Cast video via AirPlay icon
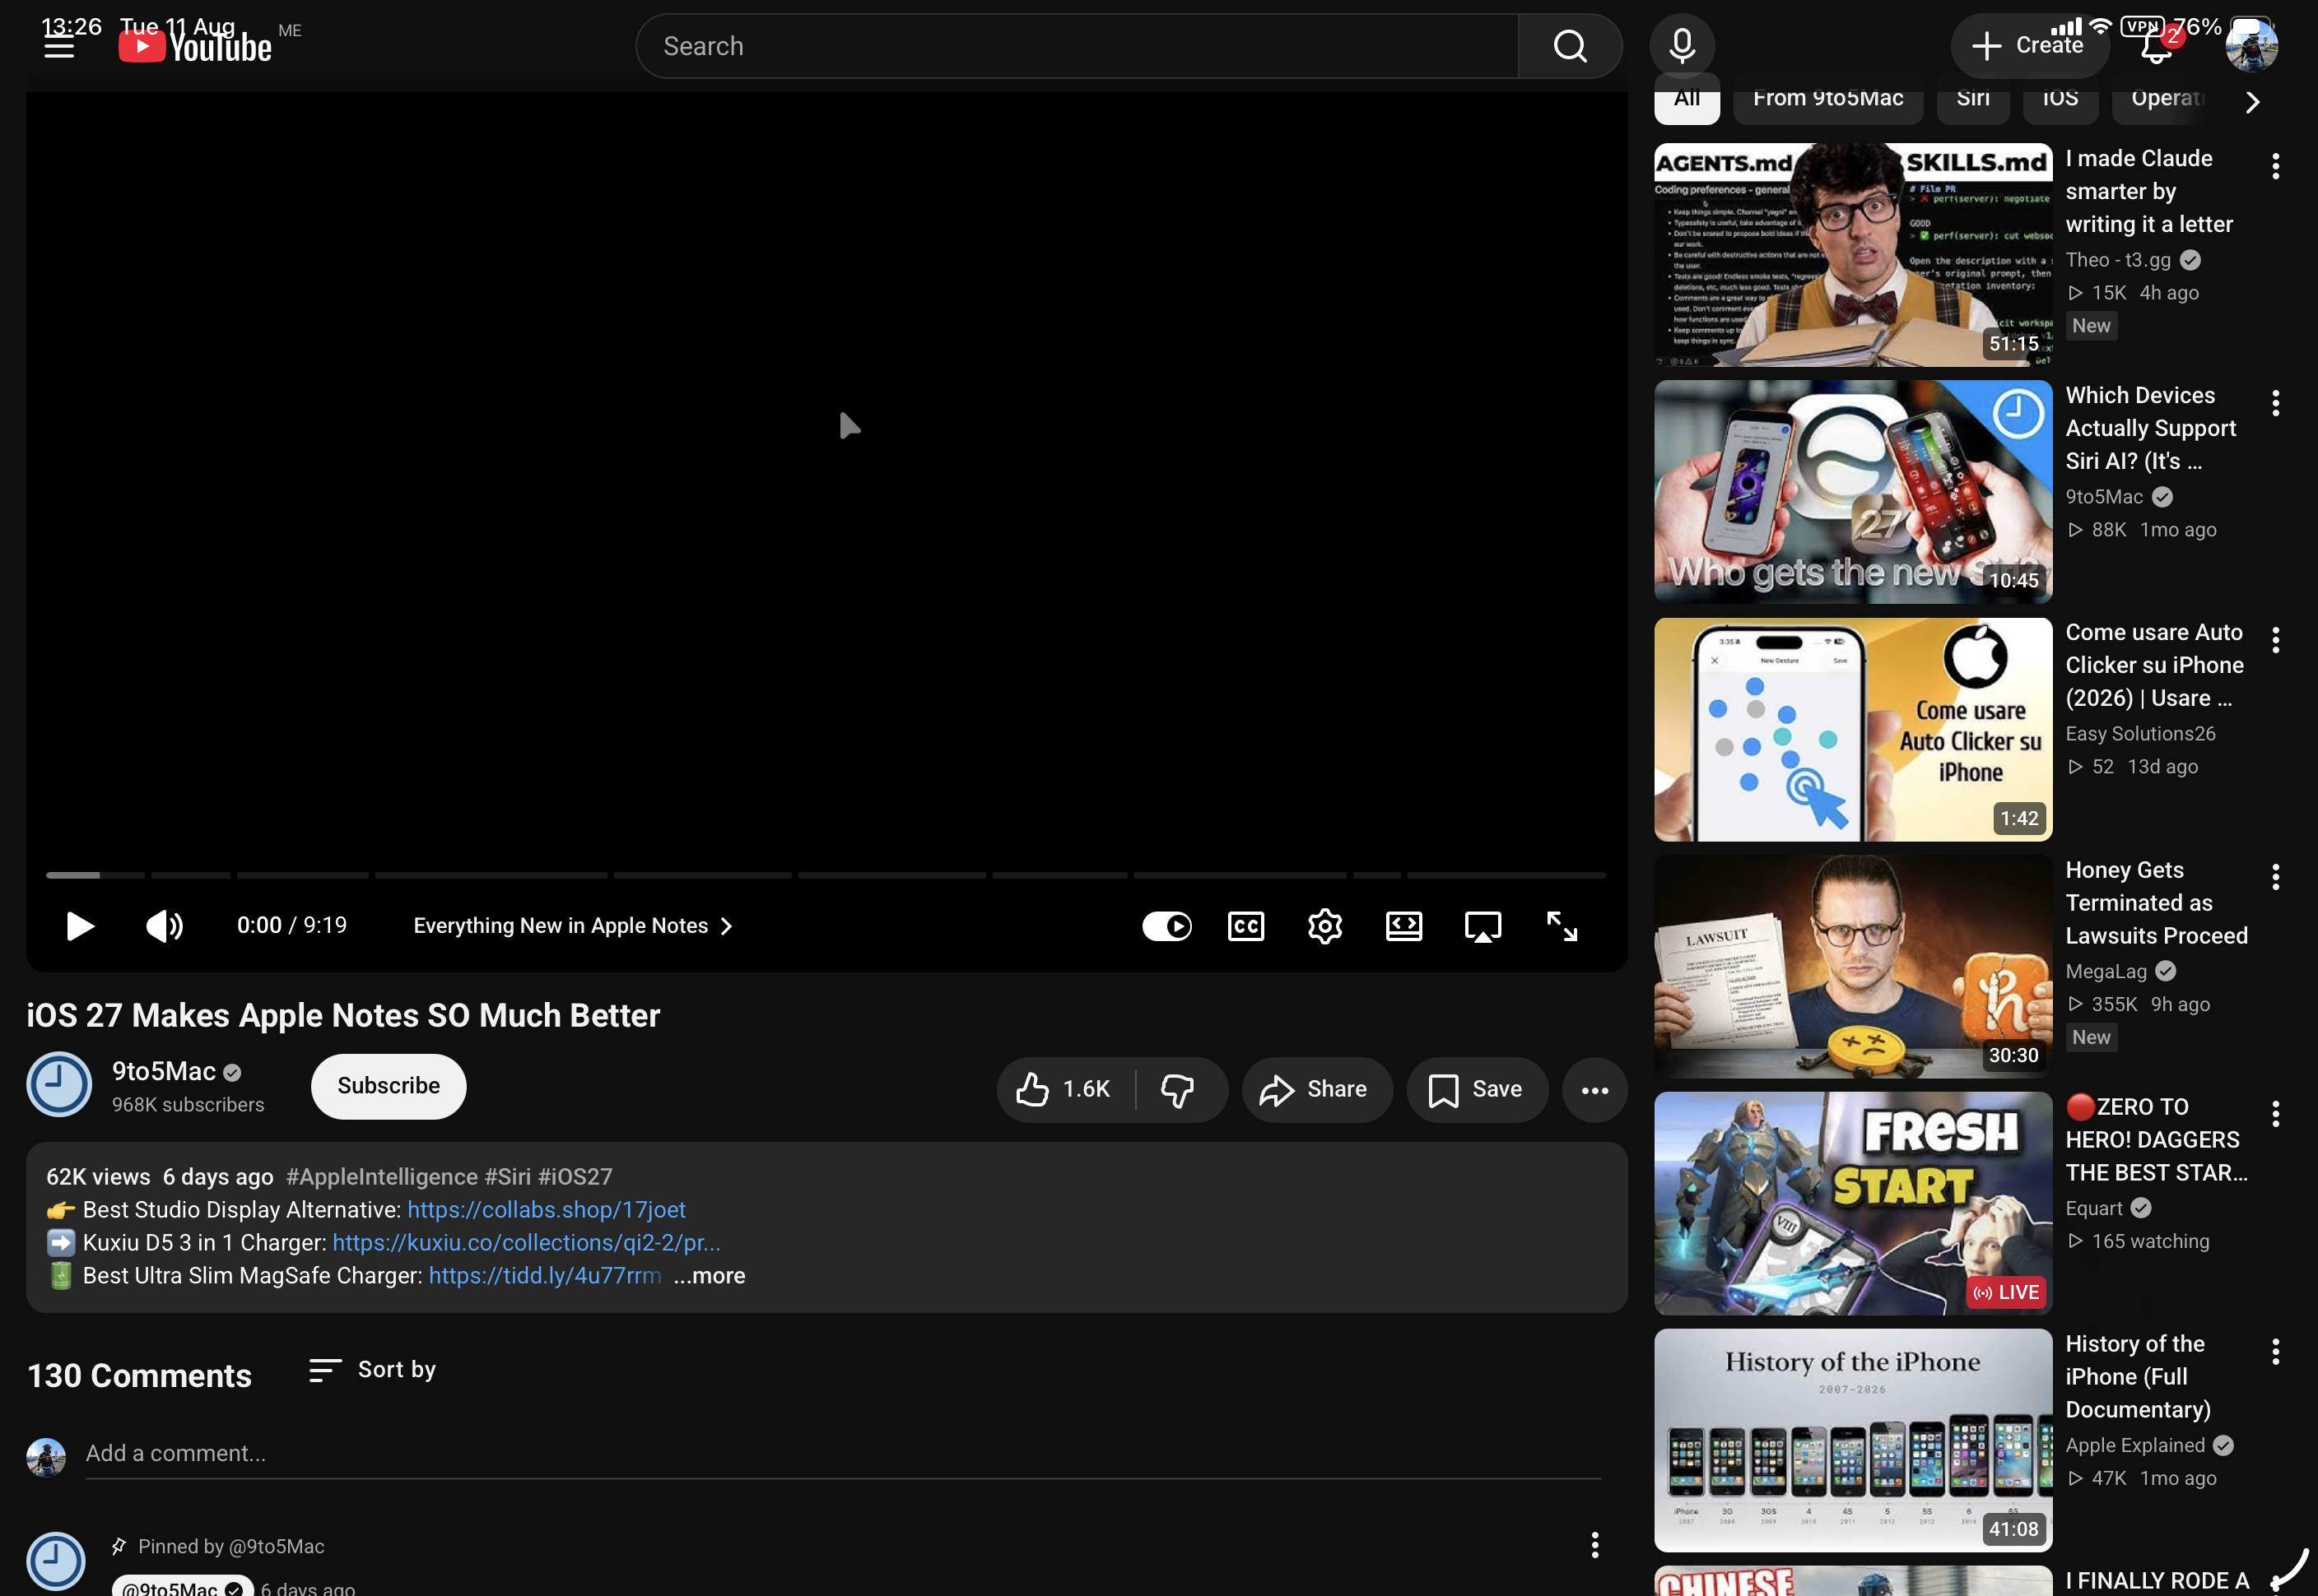Image resolution: width=2318 pixels, height=1596 pixels. tap(1482, 926)
